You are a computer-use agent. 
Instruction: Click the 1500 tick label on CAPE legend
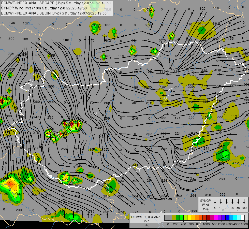tap(214, 224)
